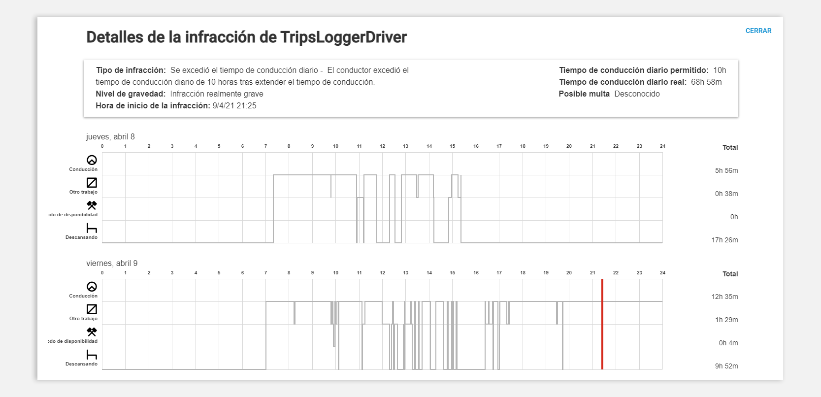Click the dialog title 'Detalles de la infracción de TripsLoggerDriver'
This screenshot has width=821, height=397.
pos(246,37)
